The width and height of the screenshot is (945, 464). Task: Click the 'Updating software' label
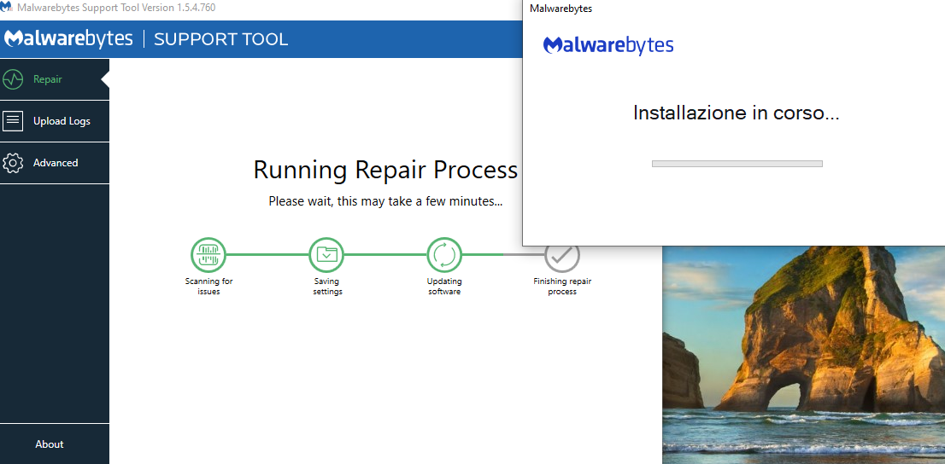445,287
